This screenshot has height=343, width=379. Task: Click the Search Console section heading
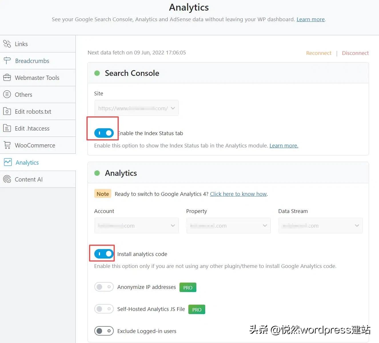pyautogui.click(x=132, y=73)
